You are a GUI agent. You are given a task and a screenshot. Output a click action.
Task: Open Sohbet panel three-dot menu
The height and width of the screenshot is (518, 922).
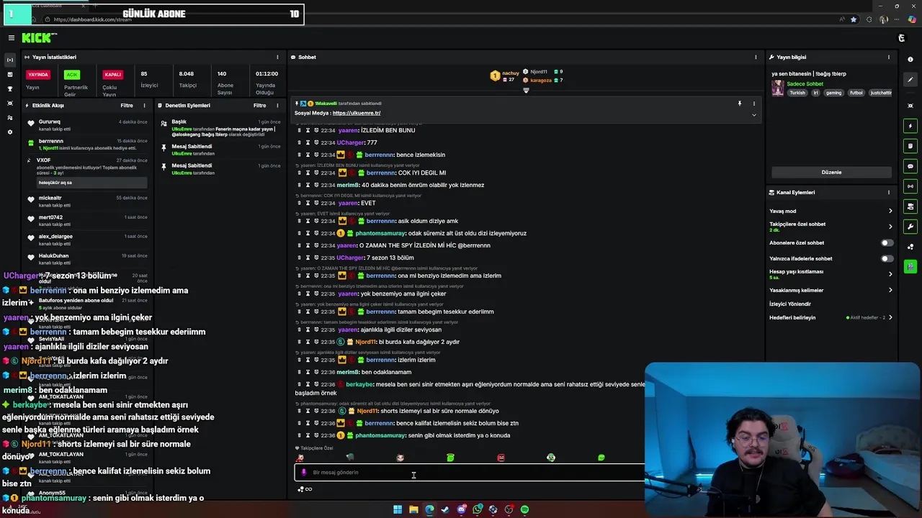[756, 57]
